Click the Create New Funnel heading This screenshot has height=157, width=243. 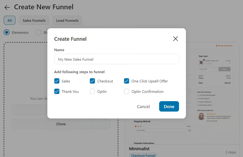pos(44,7)
